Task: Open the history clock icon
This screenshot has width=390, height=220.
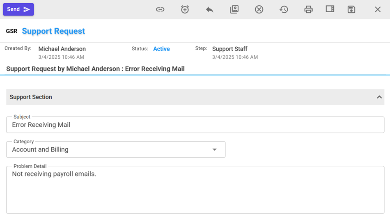Action: (284, 9)
